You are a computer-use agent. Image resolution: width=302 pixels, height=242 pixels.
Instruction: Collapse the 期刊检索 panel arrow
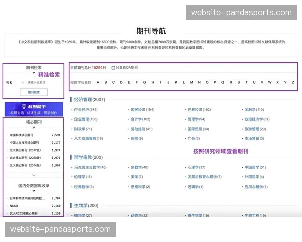pos(34,73)
